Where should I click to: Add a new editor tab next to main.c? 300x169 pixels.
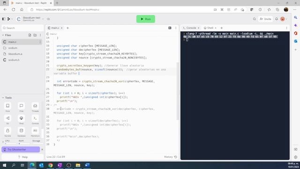click(x=67, y=28)
